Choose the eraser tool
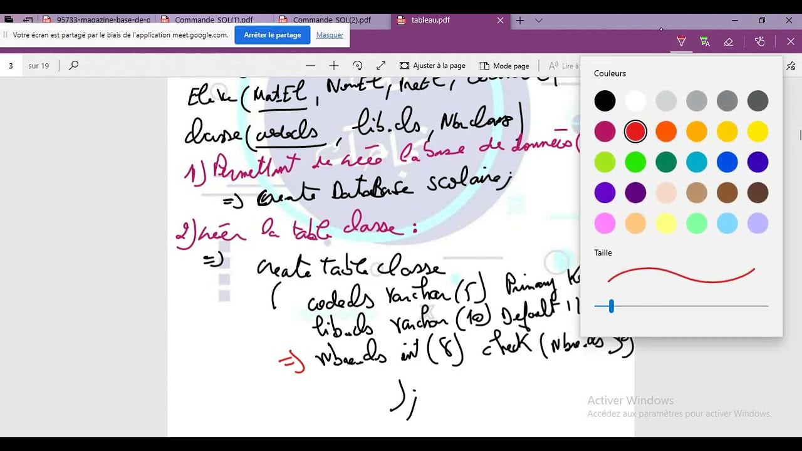Image resolution: width=802 pixels, height=451 pixels. click(728, 41)
